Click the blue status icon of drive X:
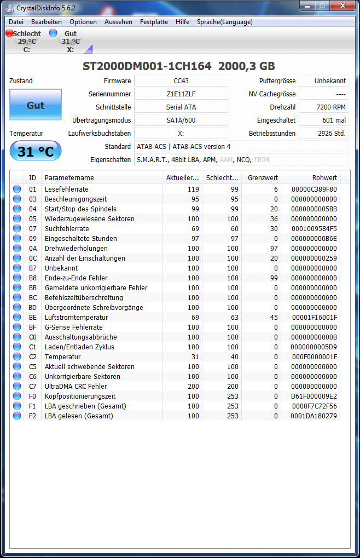Screen dimensions: 360x558 coord(53,33)
